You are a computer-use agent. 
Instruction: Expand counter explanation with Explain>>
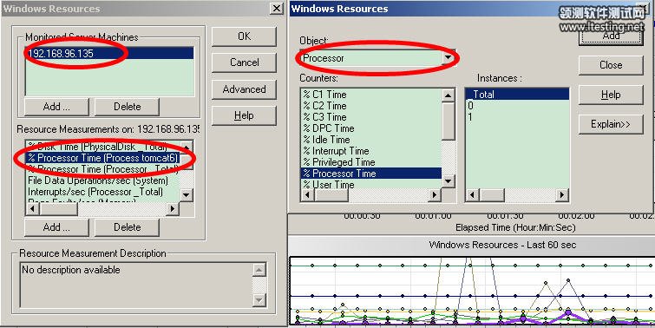[611, 124]
